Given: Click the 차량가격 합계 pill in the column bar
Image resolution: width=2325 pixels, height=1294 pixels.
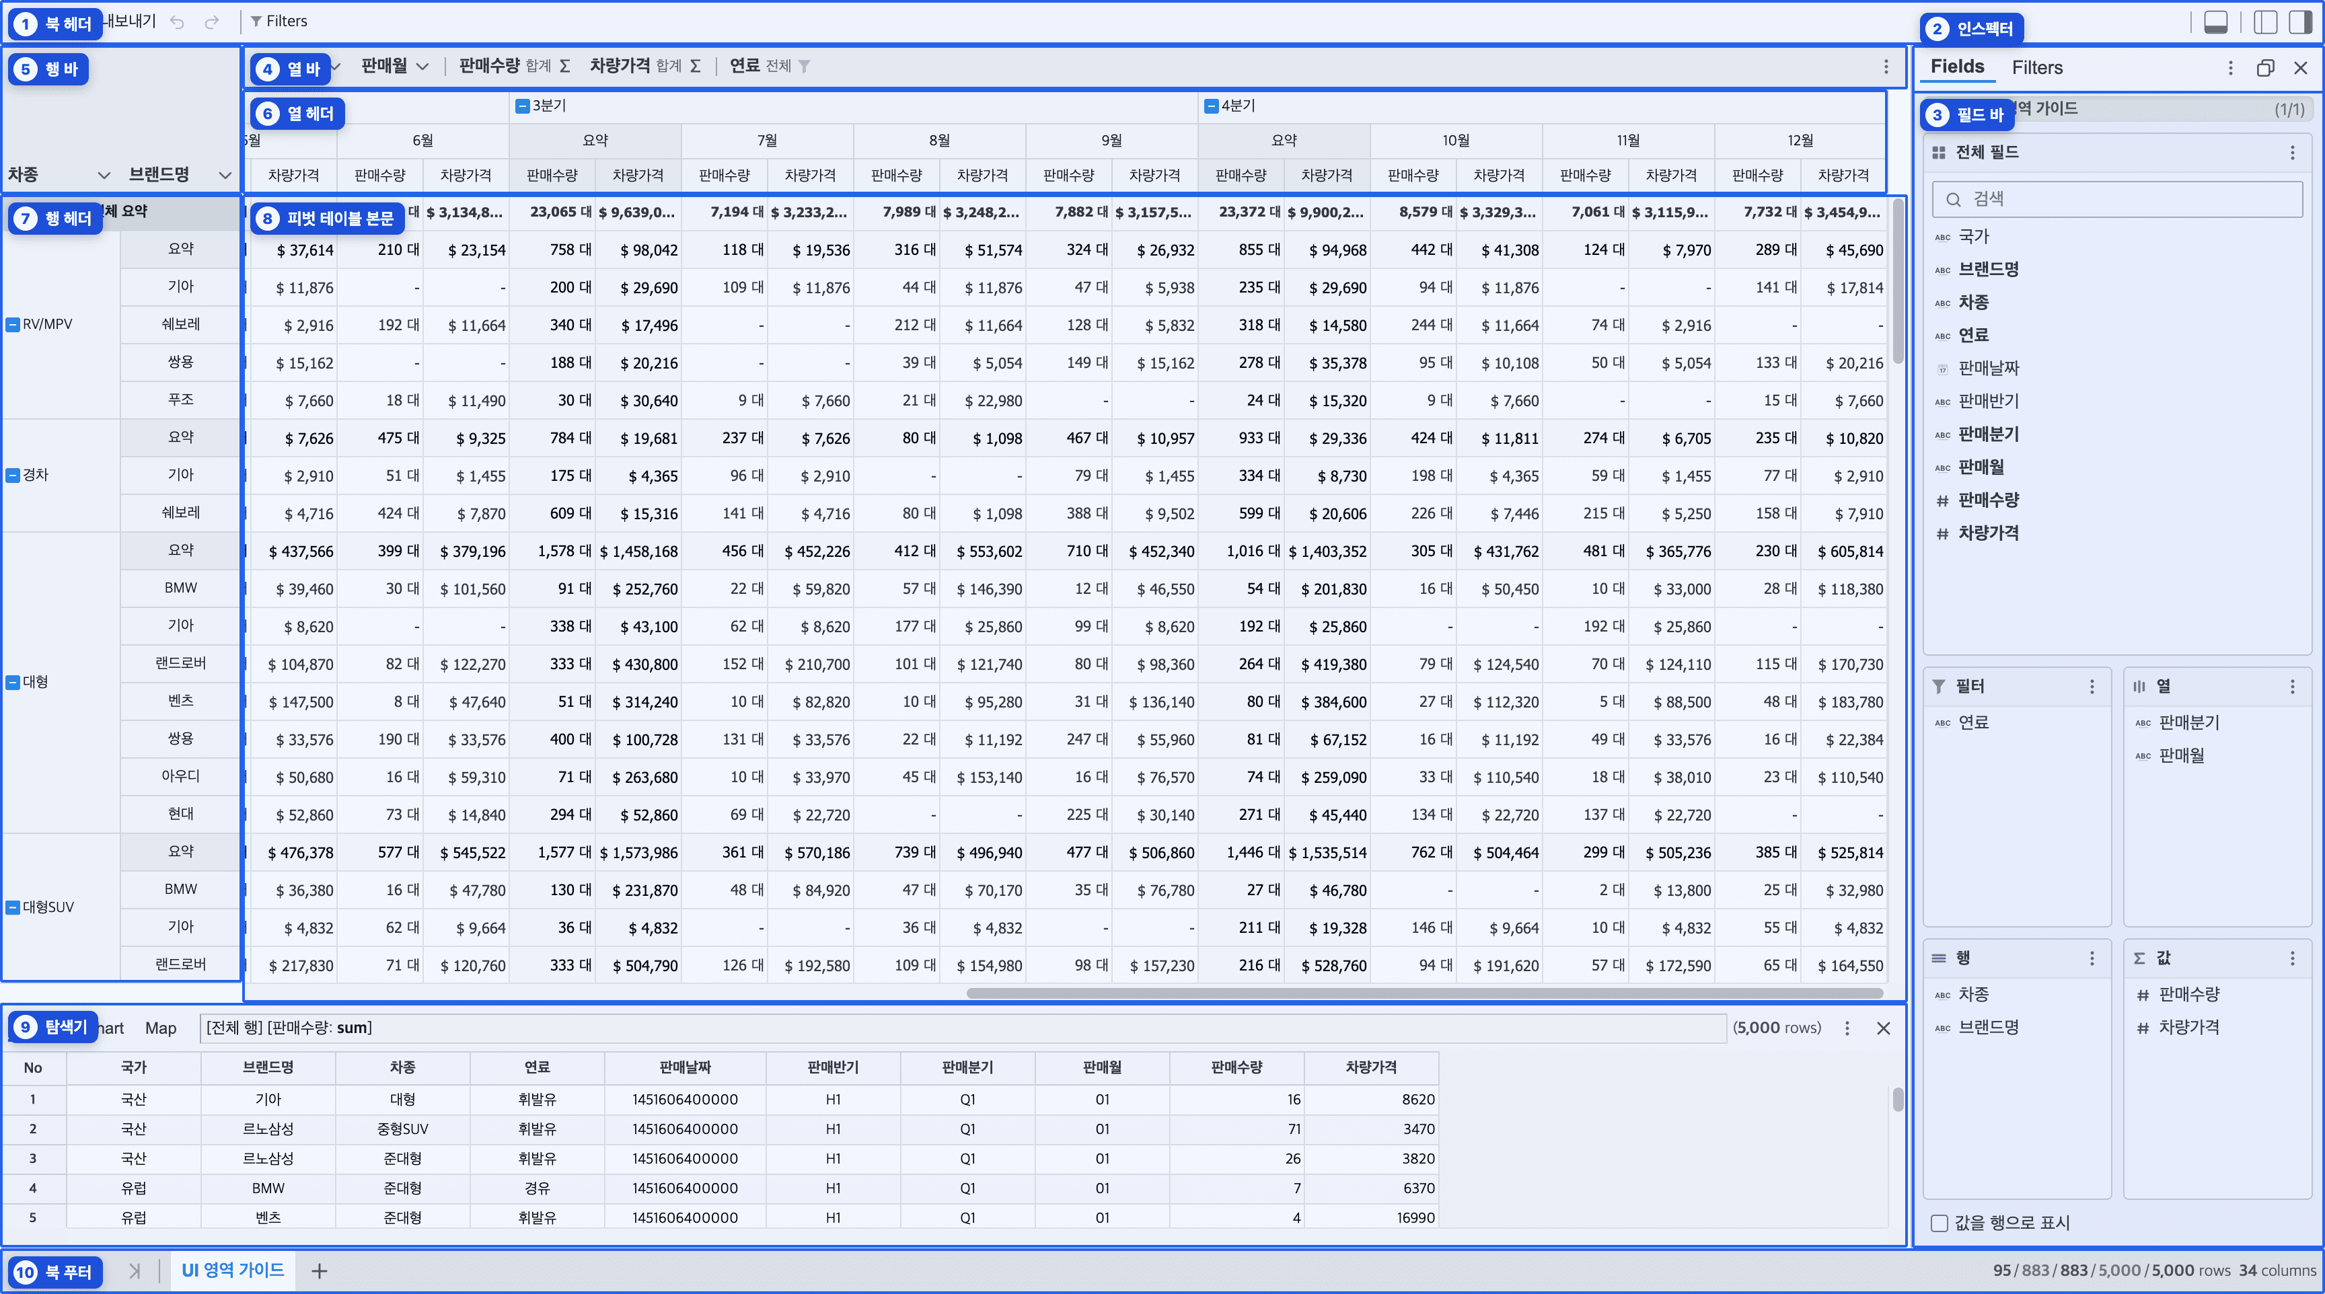Looking at the screenshot, I should pos(644,66).
